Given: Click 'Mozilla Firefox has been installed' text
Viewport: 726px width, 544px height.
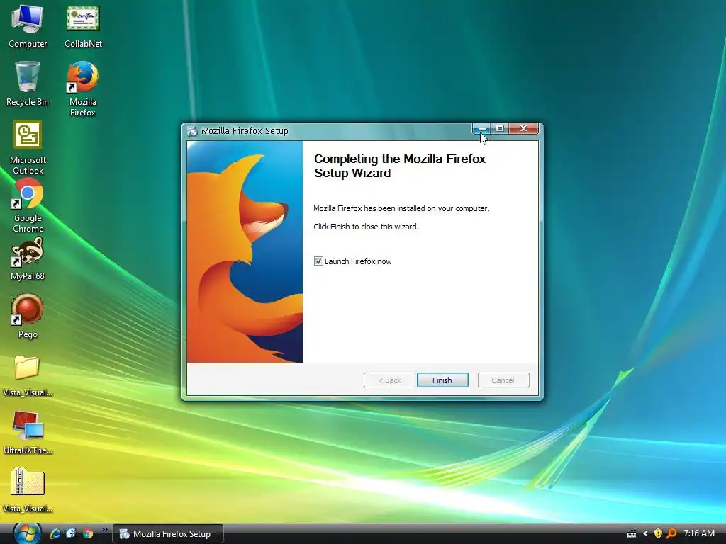Looking at the screenshot, I should click(x=401, y=208).
